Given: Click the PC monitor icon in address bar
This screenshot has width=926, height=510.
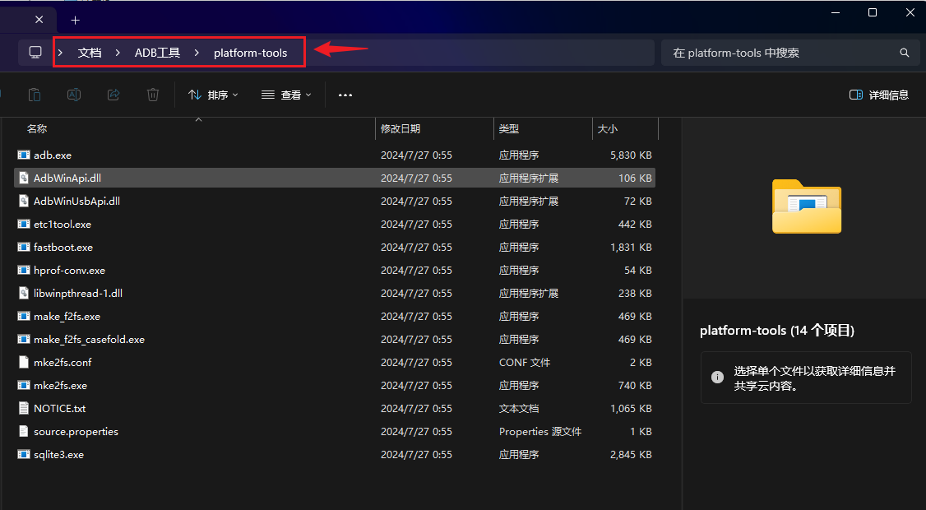Looking at the screenshot, I should 35,53.
